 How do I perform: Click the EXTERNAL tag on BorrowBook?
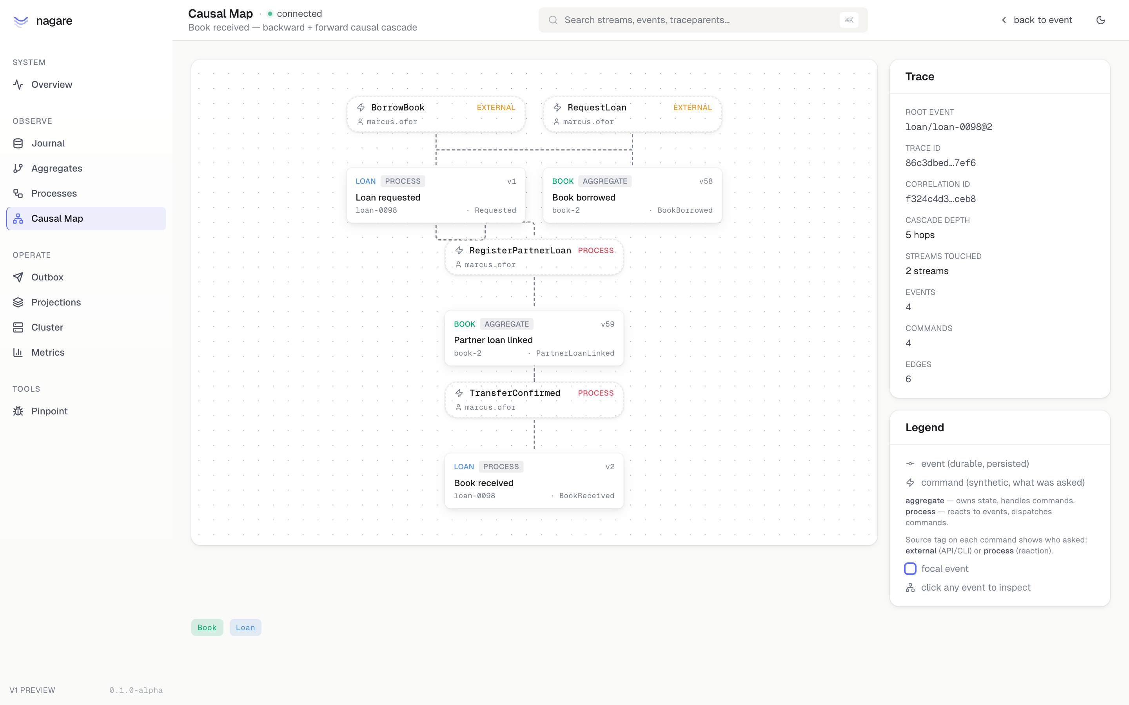click(x=496, y=108)
